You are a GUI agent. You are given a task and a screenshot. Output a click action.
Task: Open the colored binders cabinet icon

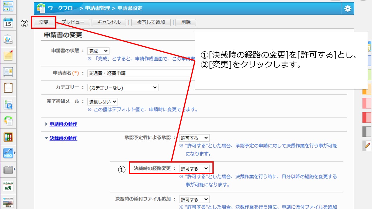point(8,137)
